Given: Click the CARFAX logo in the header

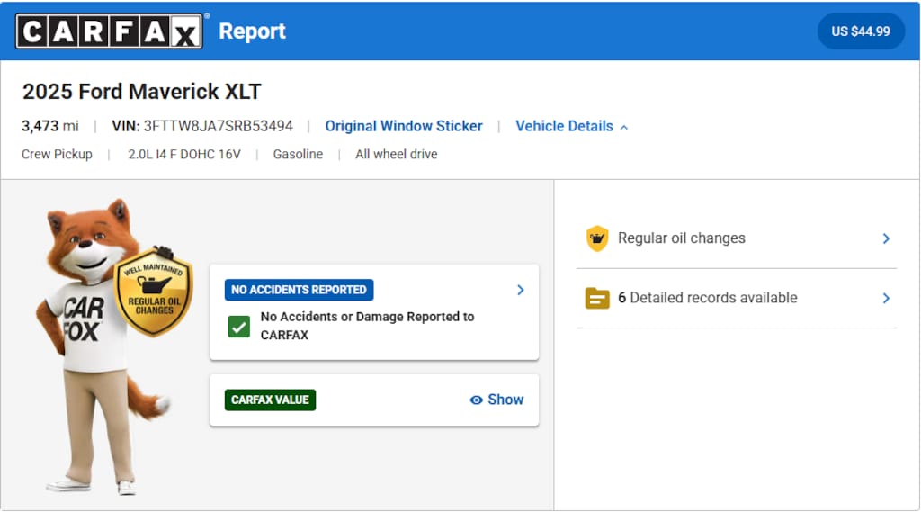Looking at the screenshot, I should [111, 31].
